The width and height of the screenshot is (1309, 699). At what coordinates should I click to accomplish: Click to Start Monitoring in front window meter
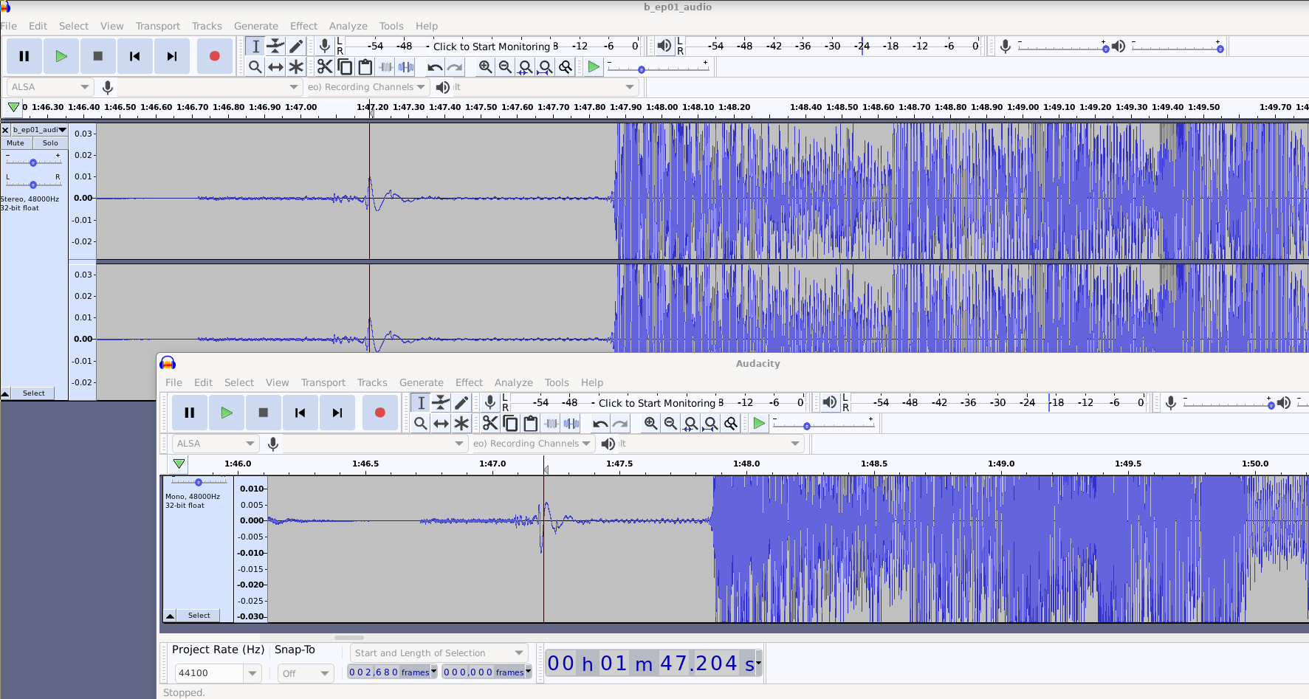click(x=656, y=403)
